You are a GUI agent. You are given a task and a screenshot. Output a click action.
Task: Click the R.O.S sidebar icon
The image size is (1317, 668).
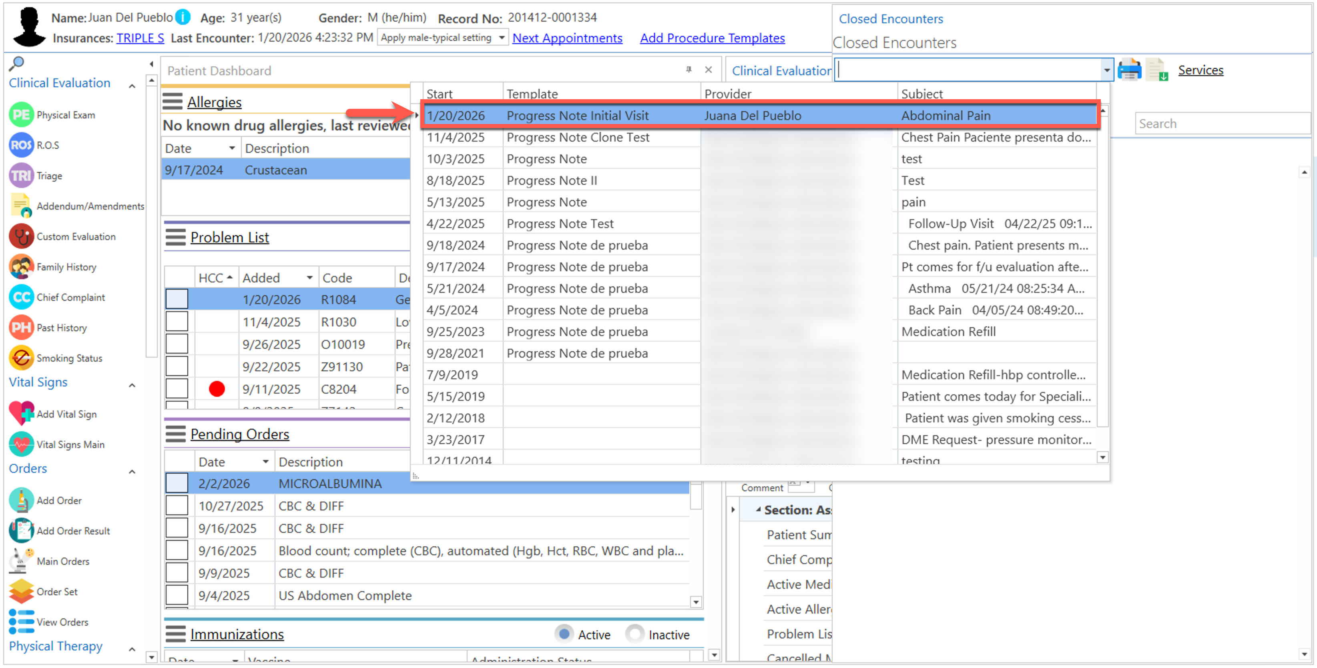[21, 146]
